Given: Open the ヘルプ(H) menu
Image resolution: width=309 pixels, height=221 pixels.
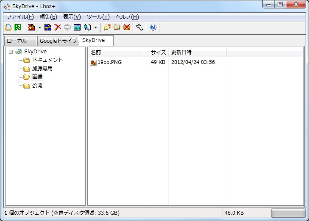Looking at the screenshot, I should pyautogui.click(x=127, y=17).
